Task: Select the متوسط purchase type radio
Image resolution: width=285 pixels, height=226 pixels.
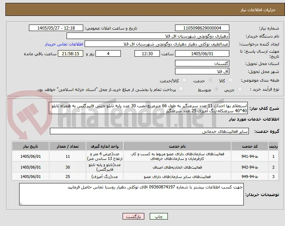Action: (216, 89)
